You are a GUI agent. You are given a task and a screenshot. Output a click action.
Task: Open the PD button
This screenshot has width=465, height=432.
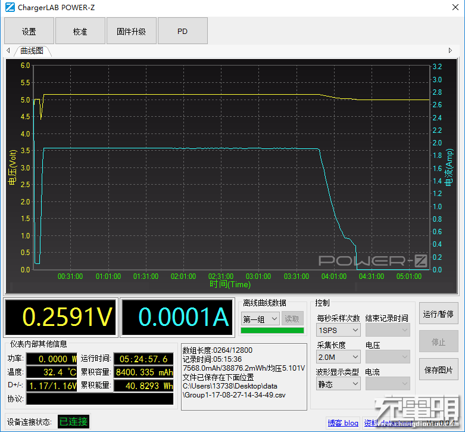183,31
